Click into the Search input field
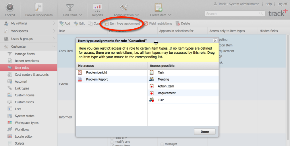Image resolution: width=290 pixels, height=146 pixels. 233,13
